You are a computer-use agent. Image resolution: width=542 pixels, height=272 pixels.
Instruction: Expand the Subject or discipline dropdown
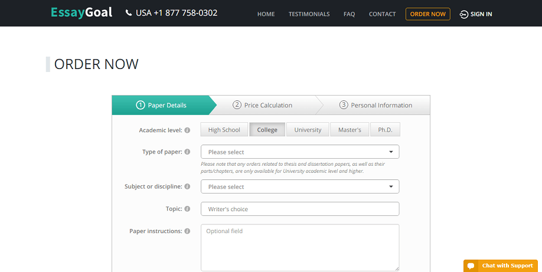point(300,186)
